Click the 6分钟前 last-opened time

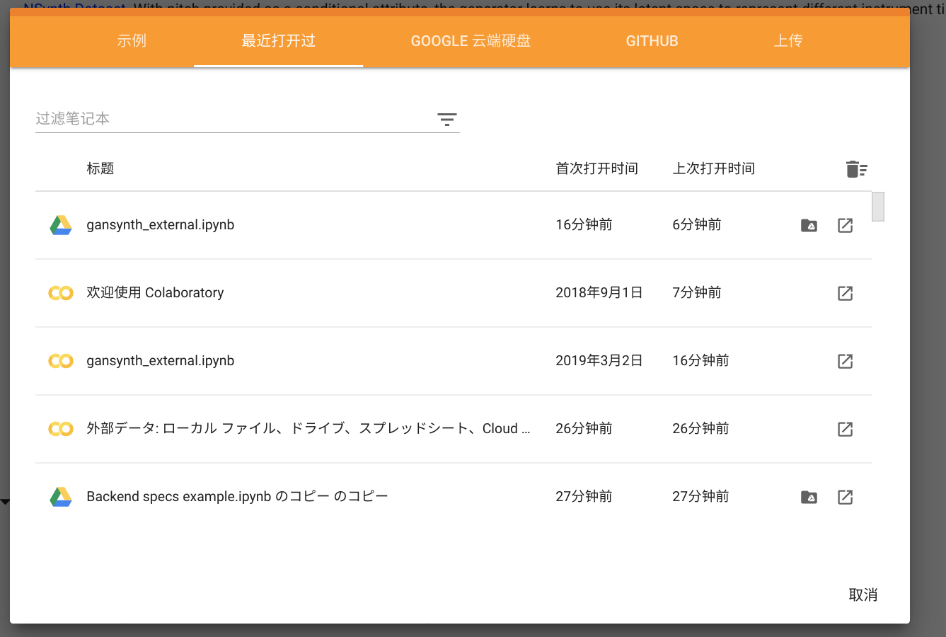(697, 225)
